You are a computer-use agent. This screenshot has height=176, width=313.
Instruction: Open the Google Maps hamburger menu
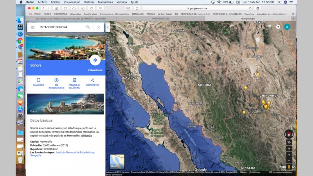click(x=32, y=27)
